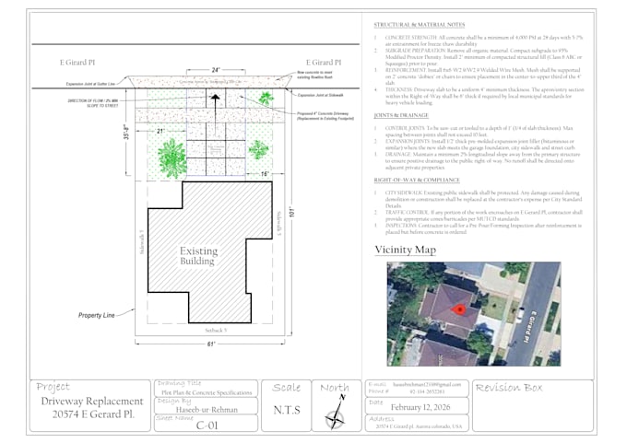Click the 'Revision Box' label
The width and height of the screenshot is (627, 443).
(x=509, y=388)
